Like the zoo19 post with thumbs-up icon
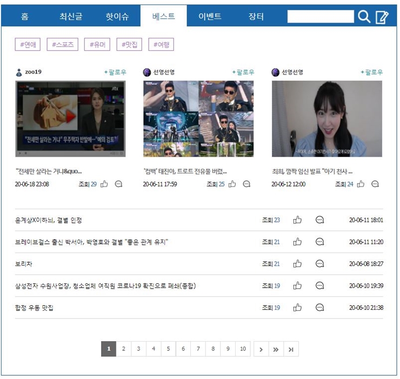Viewport: 400px width, 379px height. click(104, 184)
